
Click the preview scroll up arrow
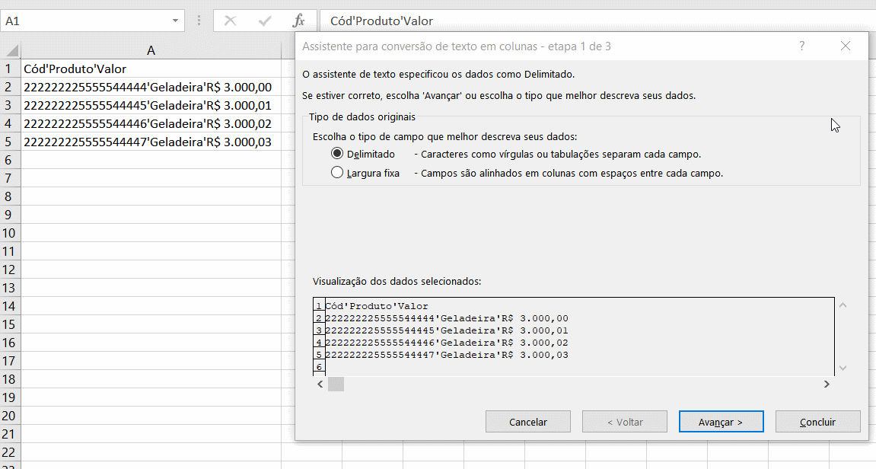click(x=843, y=305)
